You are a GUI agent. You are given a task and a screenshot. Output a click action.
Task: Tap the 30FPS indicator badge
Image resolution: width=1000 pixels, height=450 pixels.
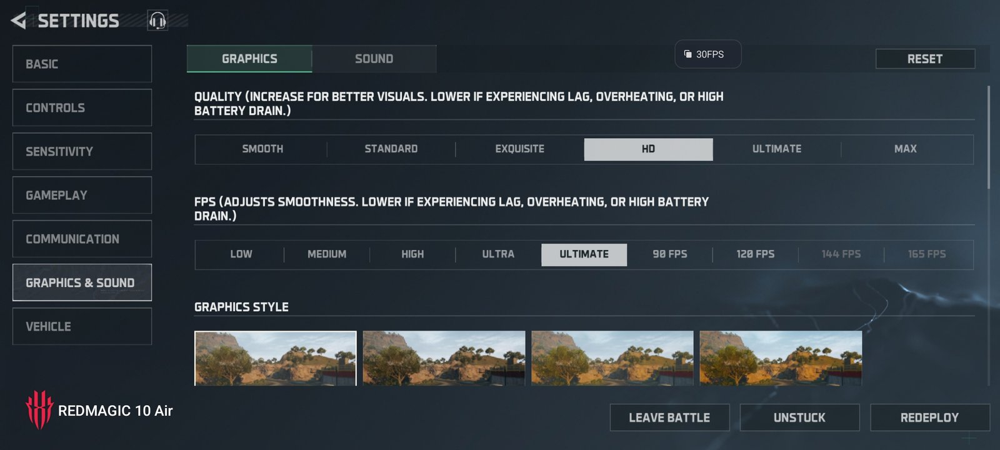(707, 54)
